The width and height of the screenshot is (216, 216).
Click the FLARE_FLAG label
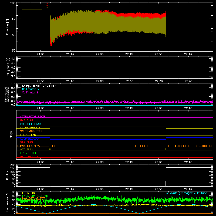(28, 135)
